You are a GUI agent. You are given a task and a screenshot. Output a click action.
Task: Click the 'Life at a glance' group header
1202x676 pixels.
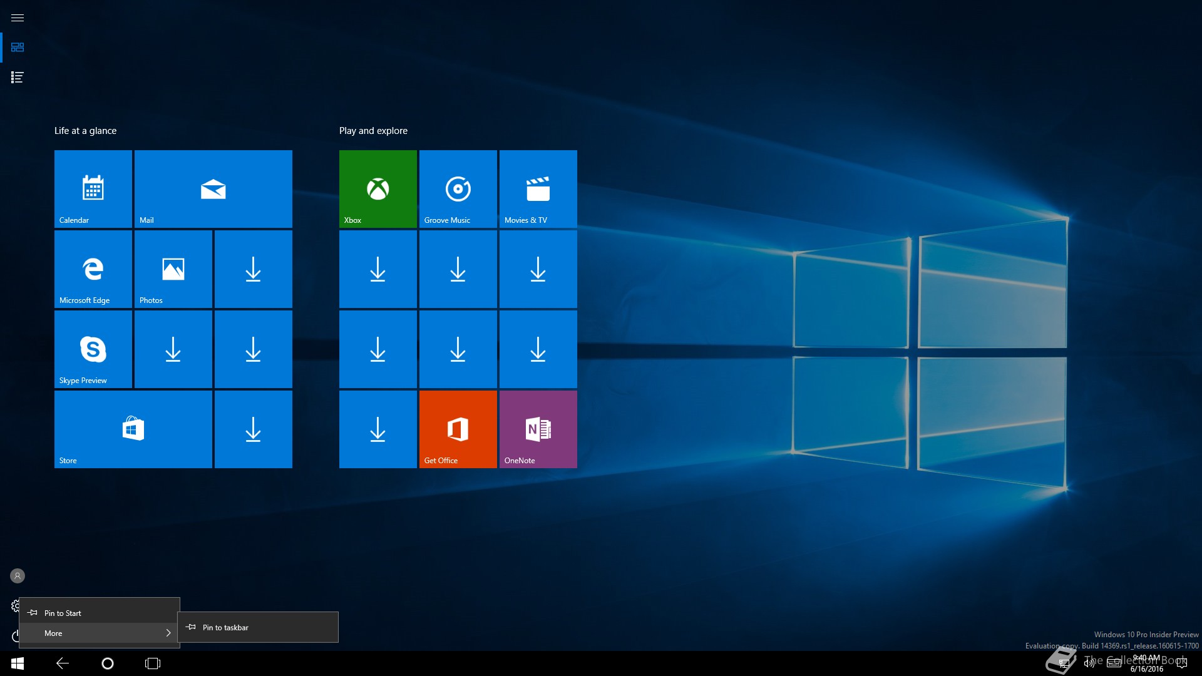(x=85, y=131)
